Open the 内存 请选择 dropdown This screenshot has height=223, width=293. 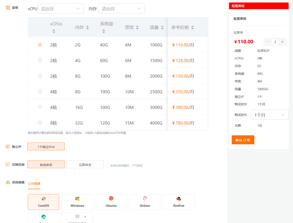[x=121, y=9]
